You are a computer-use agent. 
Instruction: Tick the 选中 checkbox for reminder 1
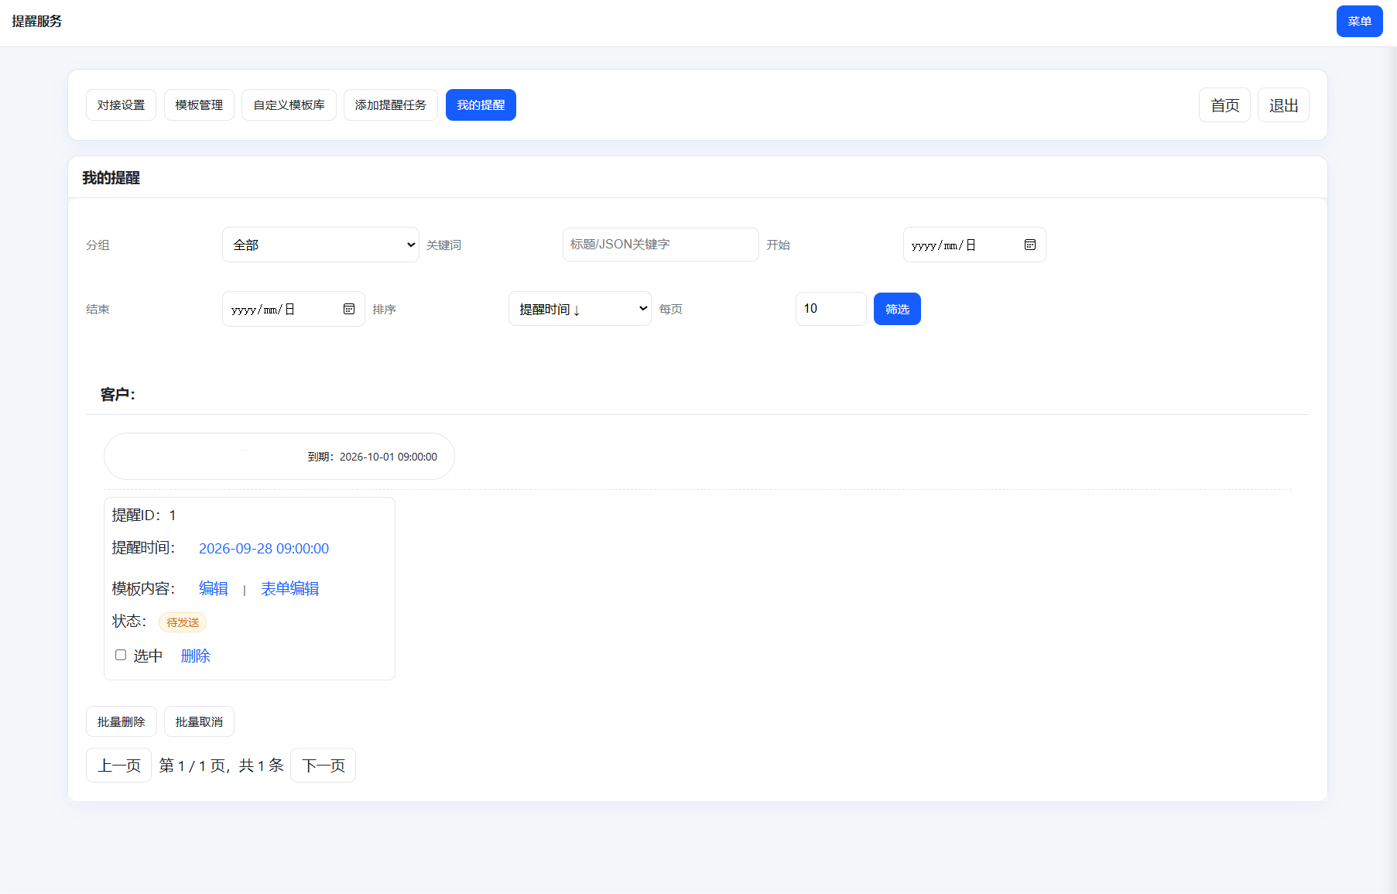click(x=121, y=655)
